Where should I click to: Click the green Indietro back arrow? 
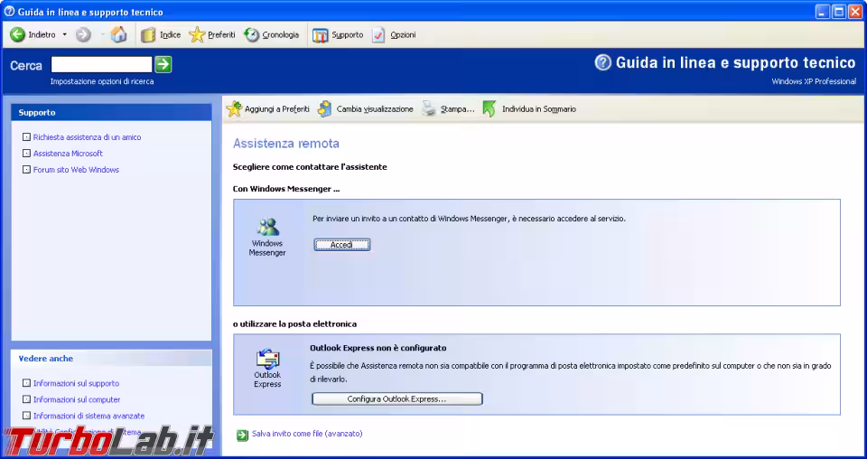(x=18, y=35)
